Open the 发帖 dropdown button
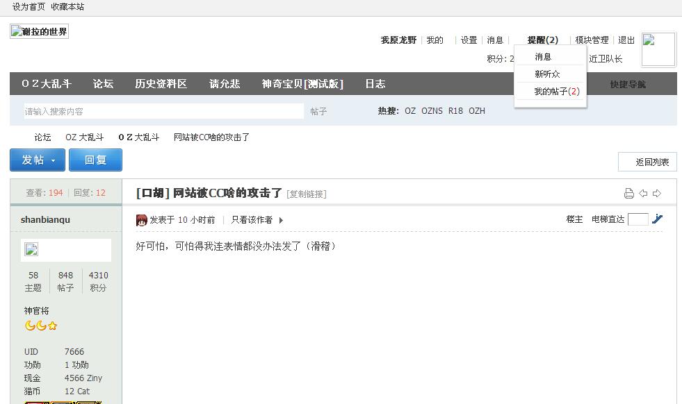 (38, 160)
